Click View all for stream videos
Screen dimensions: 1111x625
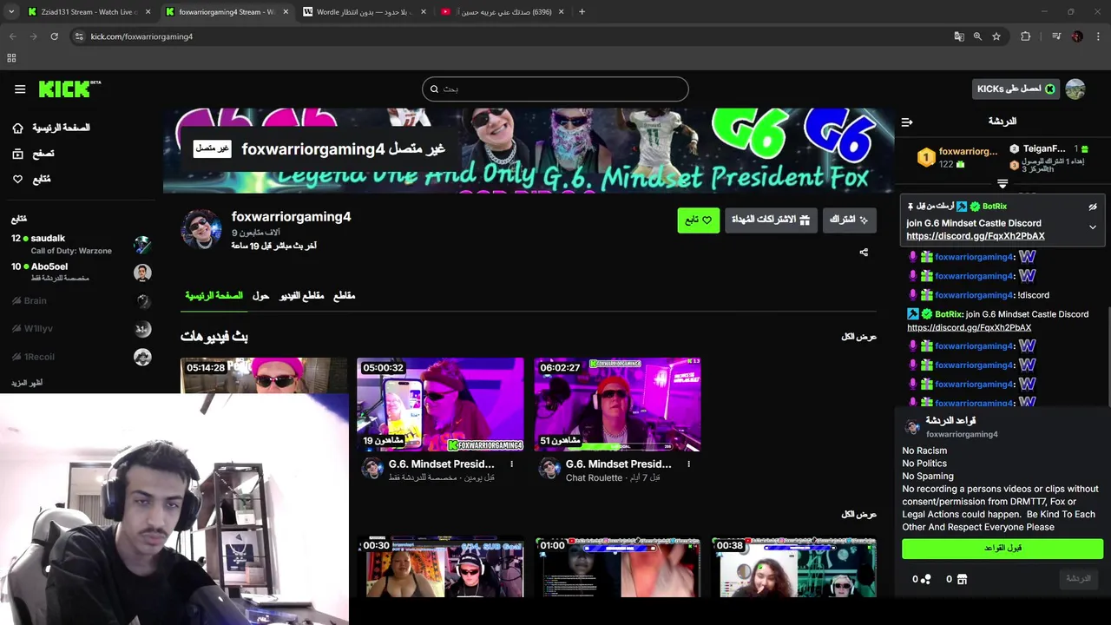[x=858, y=337]
